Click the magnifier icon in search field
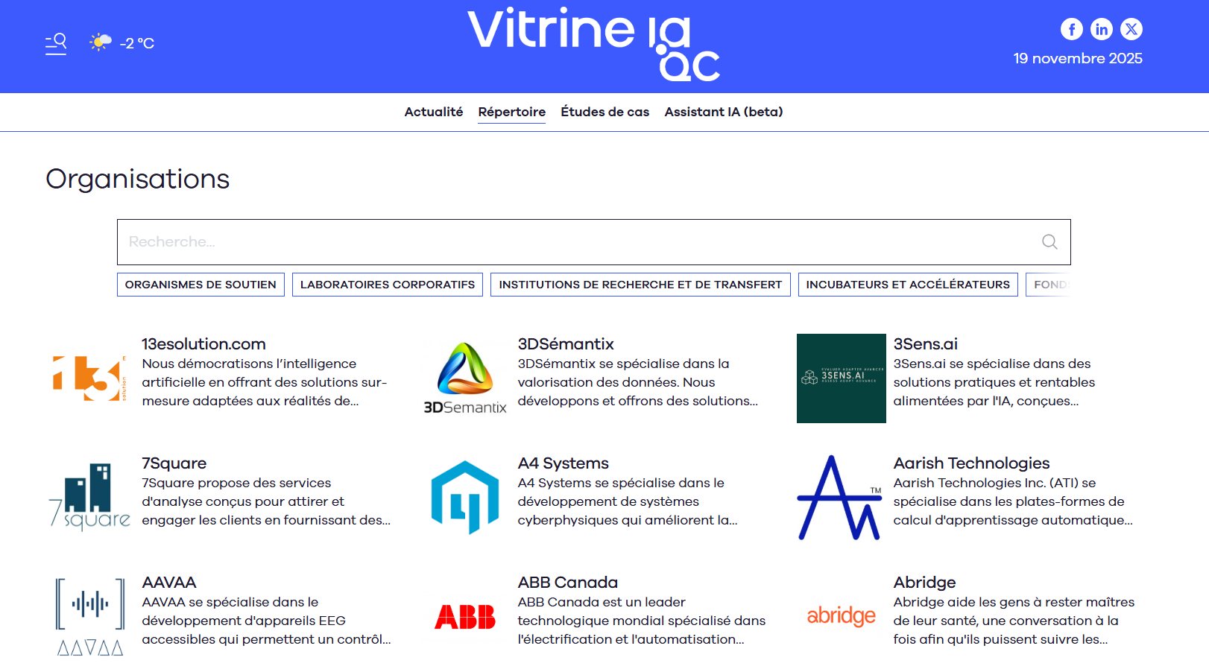Image resolution: width=1209 pixels, height=672 pixels. [x=1049, y=242]
